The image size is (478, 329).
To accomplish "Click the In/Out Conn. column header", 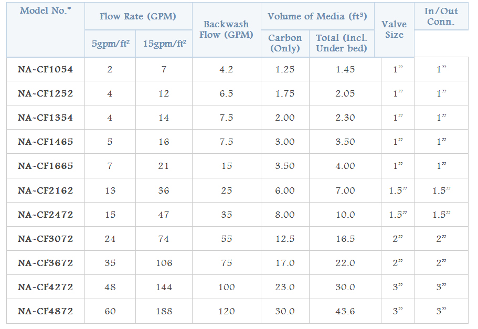I will (x=441, y=16).
